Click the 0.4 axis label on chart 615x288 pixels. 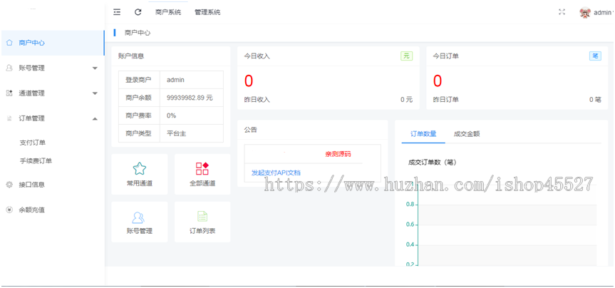[x=410, y=245]
